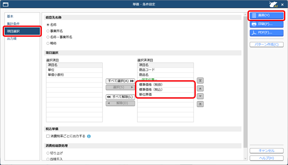The height and width of the screenshot is (165, 288).
Task: Click the 印刷(P)... print button
Action: 266,24
